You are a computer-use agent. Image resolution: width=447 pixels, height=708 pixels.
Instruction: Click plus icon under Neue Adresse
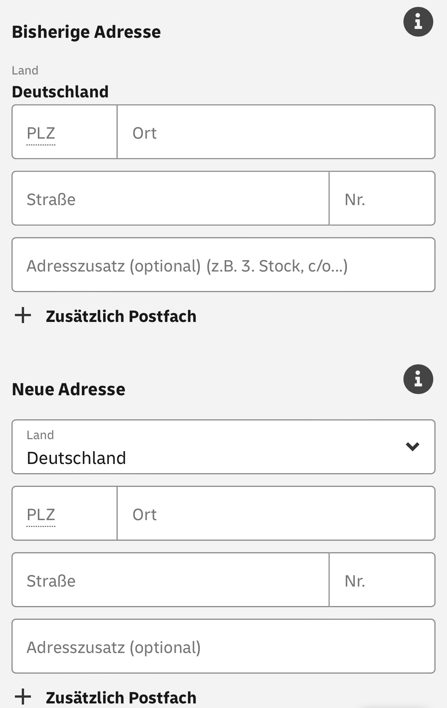coord(23,697)
